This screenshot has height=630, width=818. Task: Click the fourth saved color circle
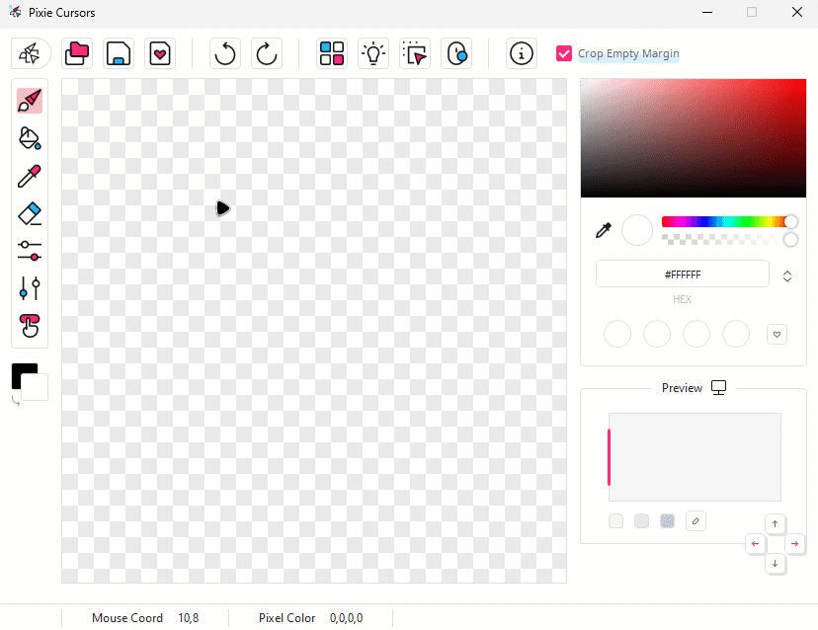coord(736,335)
